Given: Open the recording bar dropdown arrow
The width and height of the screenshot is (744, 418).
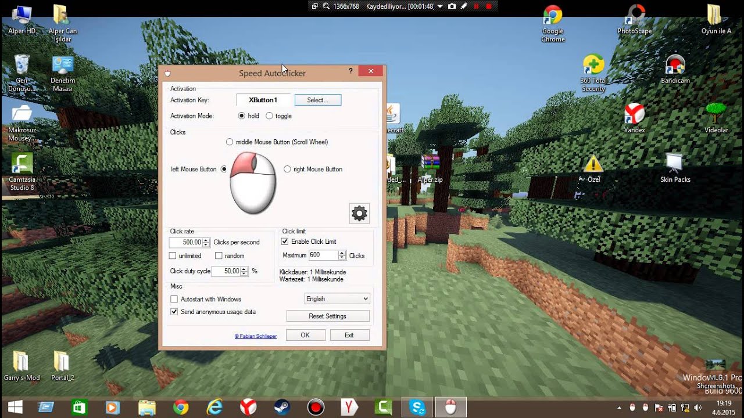Looking at the screenshot, I should click(439, 6).
